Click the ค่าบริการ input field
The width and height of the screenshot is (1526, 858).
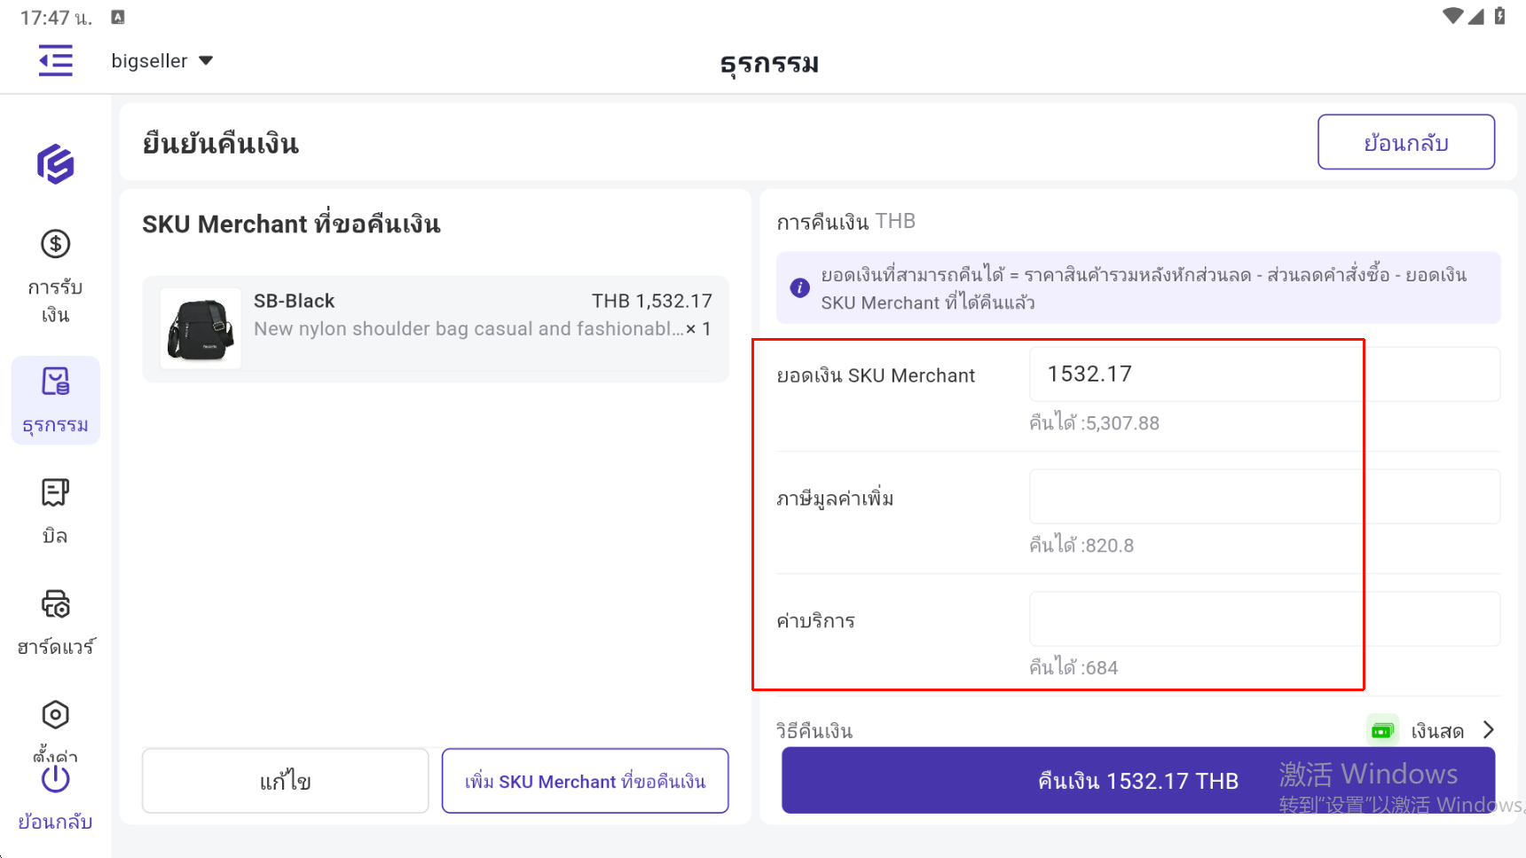[1263, 619]
